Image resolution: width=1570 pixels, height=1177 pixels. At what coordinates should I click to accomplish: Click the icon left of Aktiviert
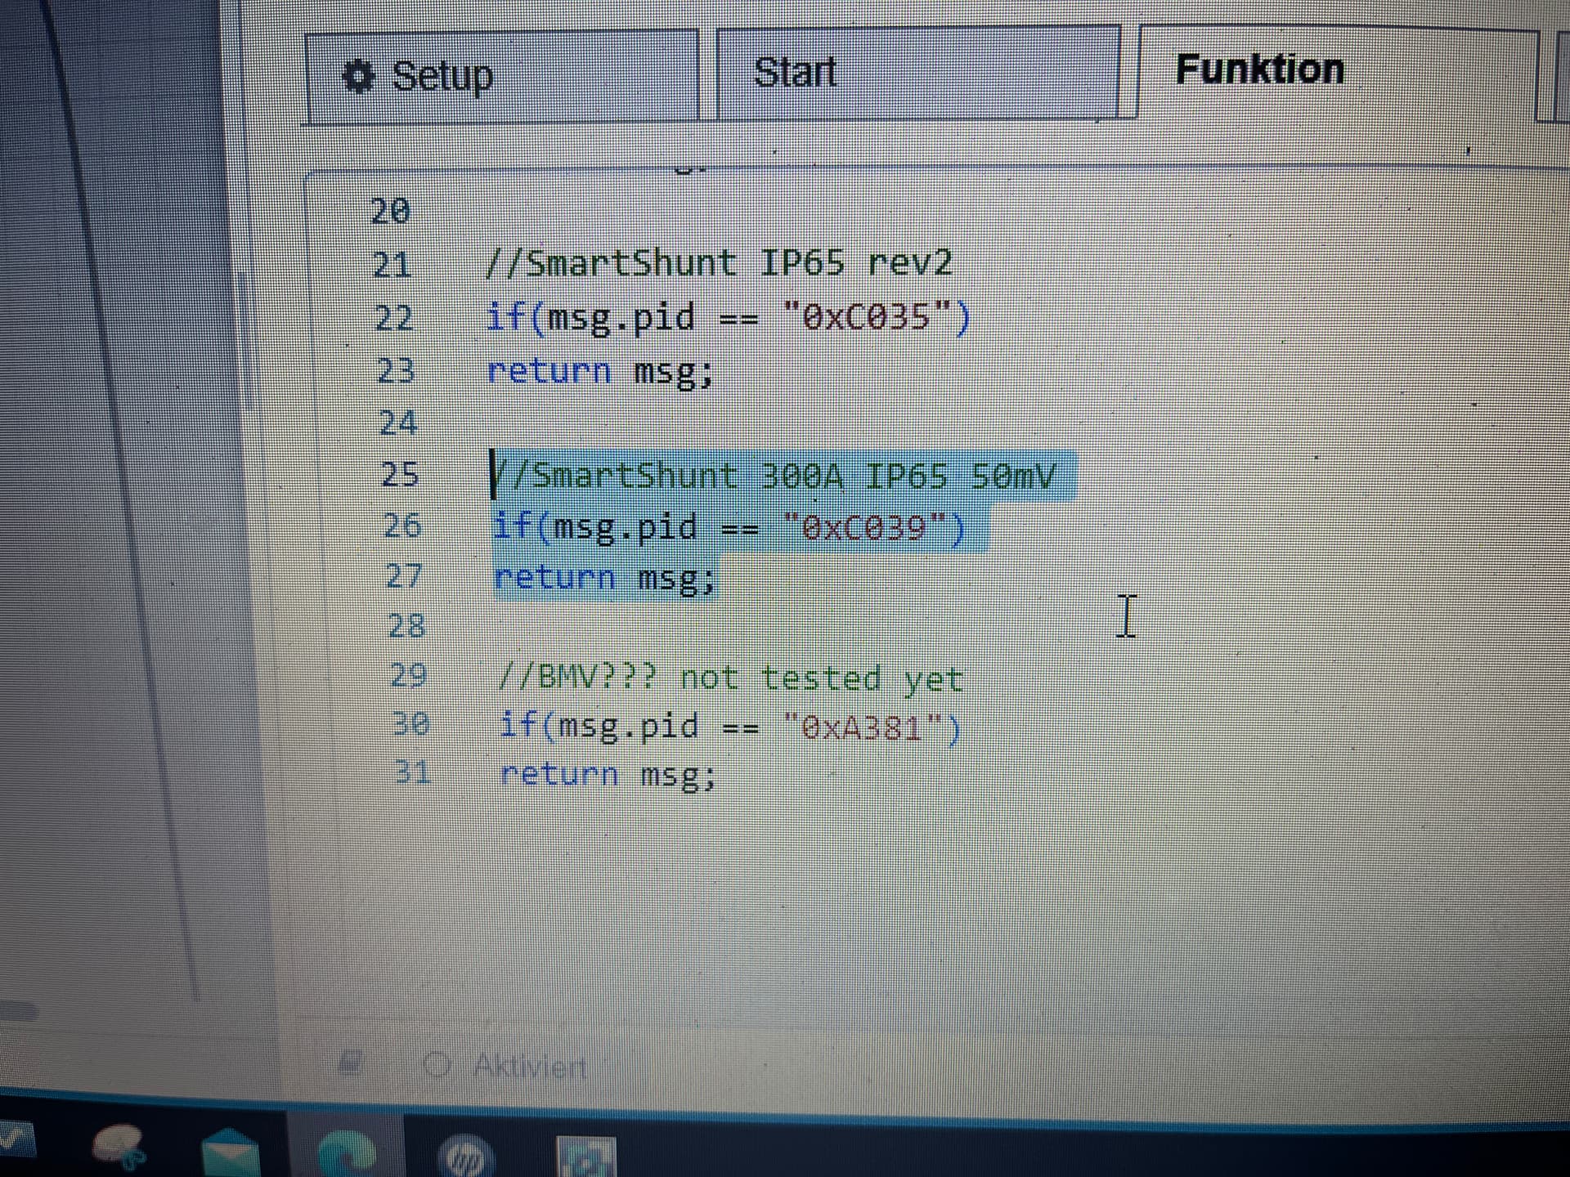[350, 1063]
